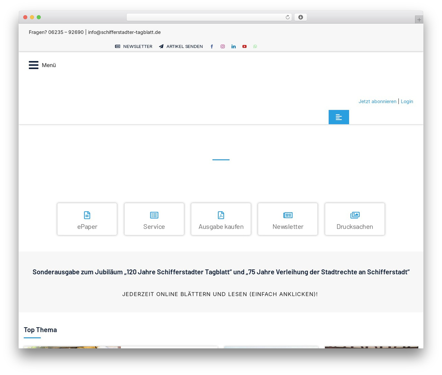
Task: Open the Instagram icon link
Action: pyautogui.click(x=223, y=46)
